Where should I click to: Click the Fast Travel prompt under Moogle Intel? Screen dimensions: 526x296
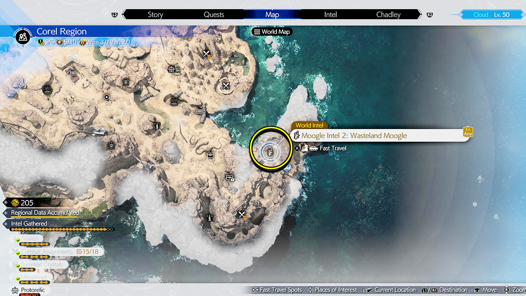point(332,148)
